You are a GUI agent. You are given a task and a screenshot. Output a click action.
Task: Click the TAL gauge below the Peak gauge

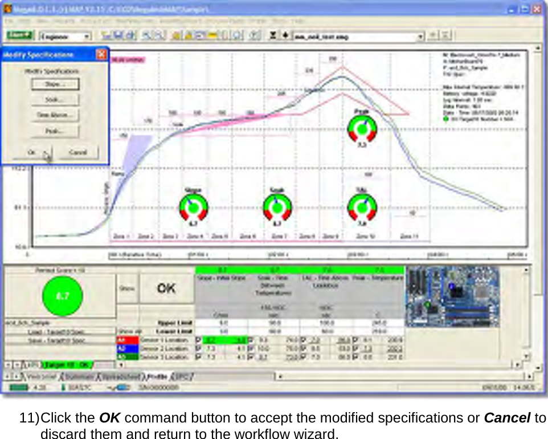362,208
